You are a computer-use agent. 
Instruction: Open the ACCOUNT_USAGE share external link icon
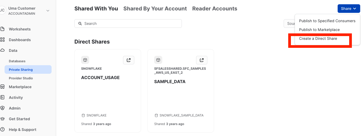(x=129, y=60)
